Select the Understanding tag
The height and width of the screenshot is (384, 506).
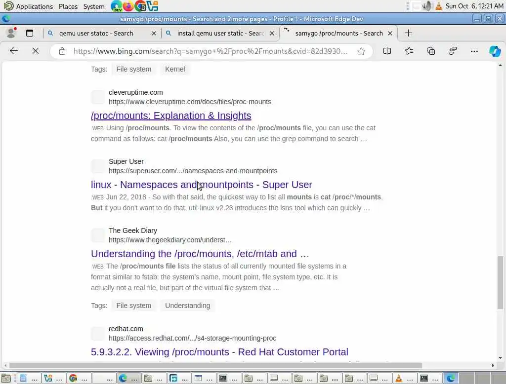[187, 306]
